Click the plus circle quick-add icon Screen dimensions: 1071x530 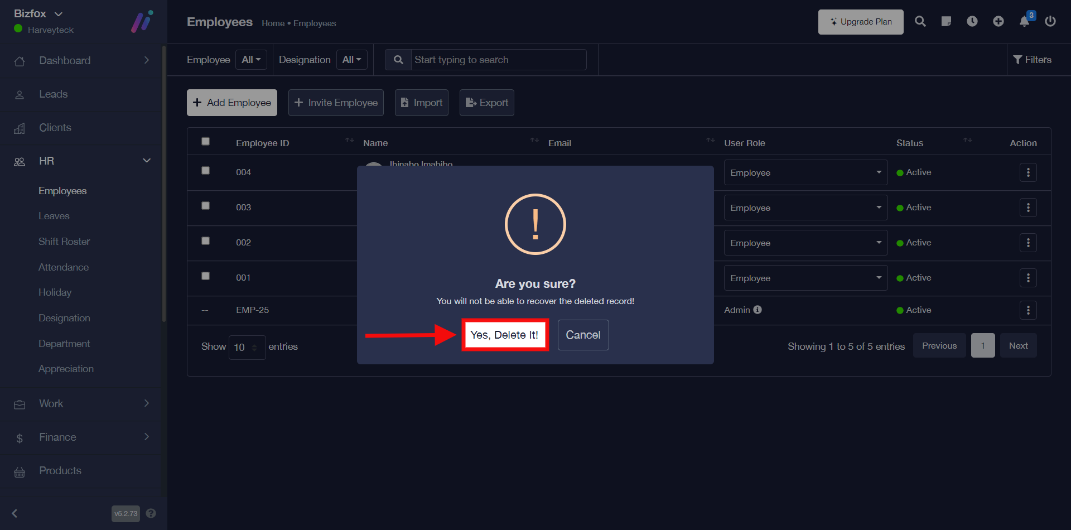(998, 22)
